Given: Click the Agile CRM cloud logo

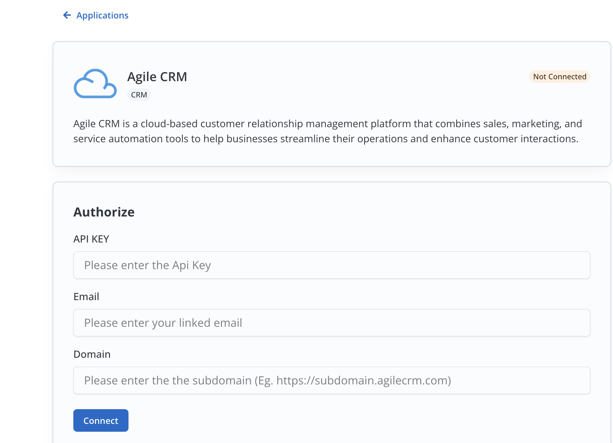Looking at the screenshot, I should pos(95,84).
